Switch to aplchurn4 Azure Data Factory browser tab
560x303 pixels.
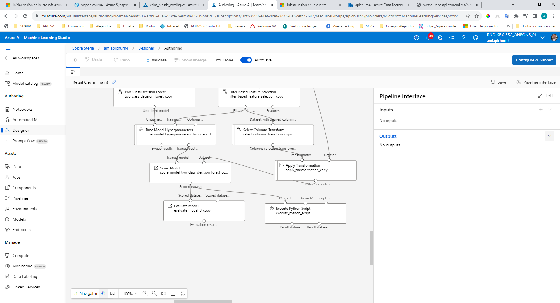click(379, 5)
